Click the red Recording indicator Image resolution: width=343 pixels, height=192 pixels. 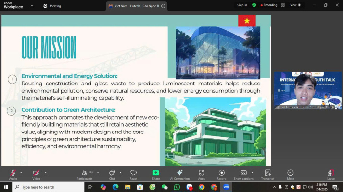coord(269,5)
